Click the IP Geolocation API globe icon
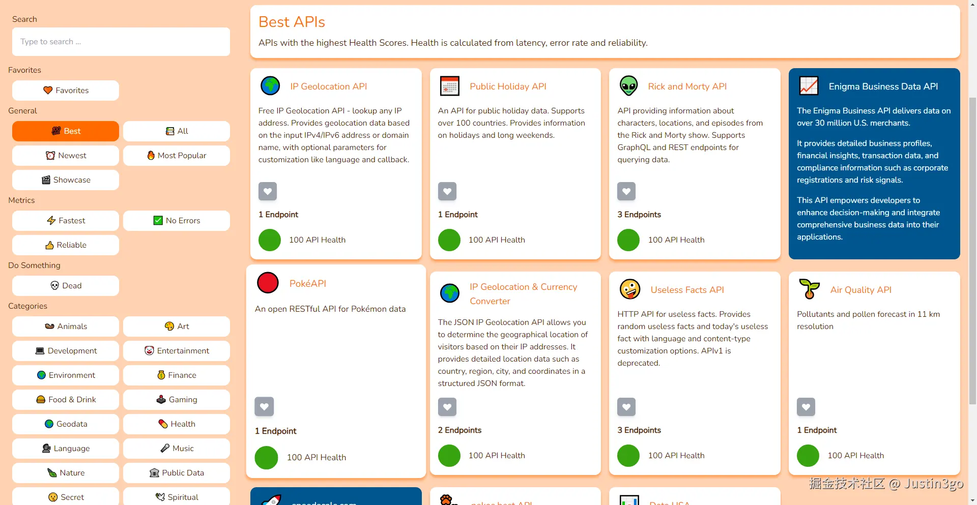Image resolution: width=977 pixels, height=505 pixels. point(270,86)
